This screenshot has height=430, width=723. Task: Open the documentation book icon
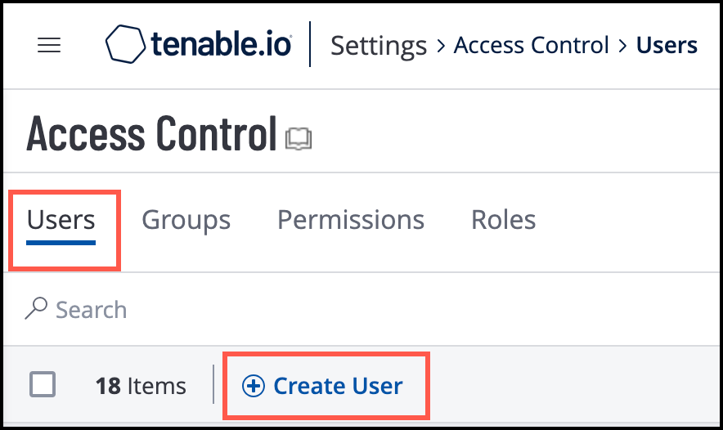299,140
